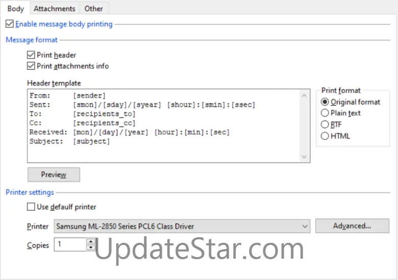Viewport: 398px width, 280px height.
Task: Click the header template scroll up arrow
Action: click(x=304, y=96)
